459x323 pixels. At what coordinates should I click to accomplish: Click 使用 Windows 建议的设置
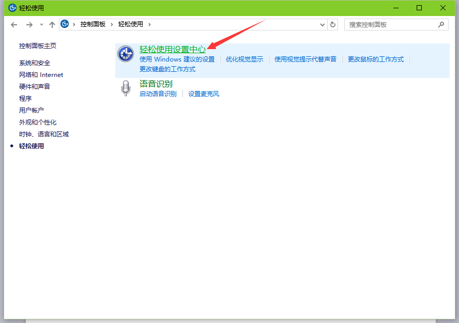click(x=177, y=59)
